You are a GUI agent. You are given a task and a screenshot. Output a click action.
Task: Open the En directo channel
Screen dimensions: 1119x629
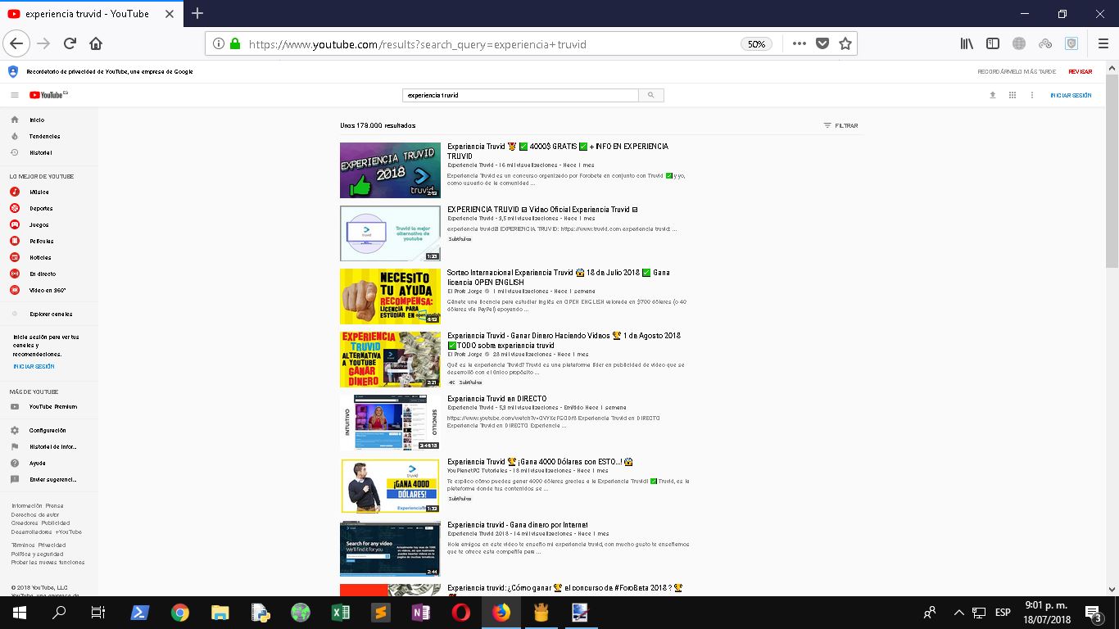pyautogui.click(x=49, y=274)
